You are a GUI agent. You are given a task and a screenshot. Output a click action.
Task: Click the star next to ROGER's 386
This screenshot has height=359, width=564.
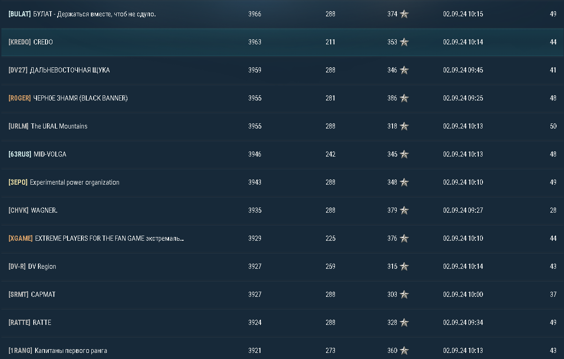click(x=404, y=98)
